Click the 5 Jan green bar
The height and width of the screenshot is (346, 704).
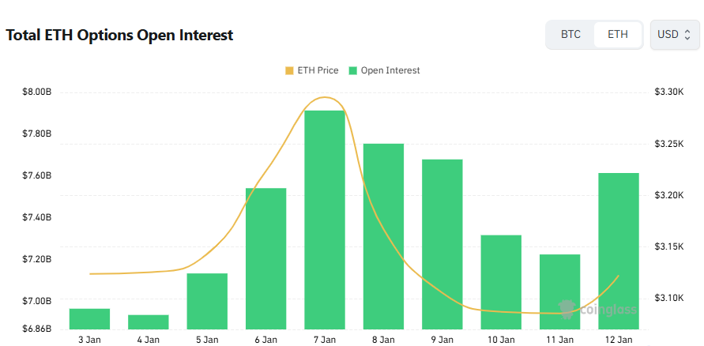(x=207, y=301)
